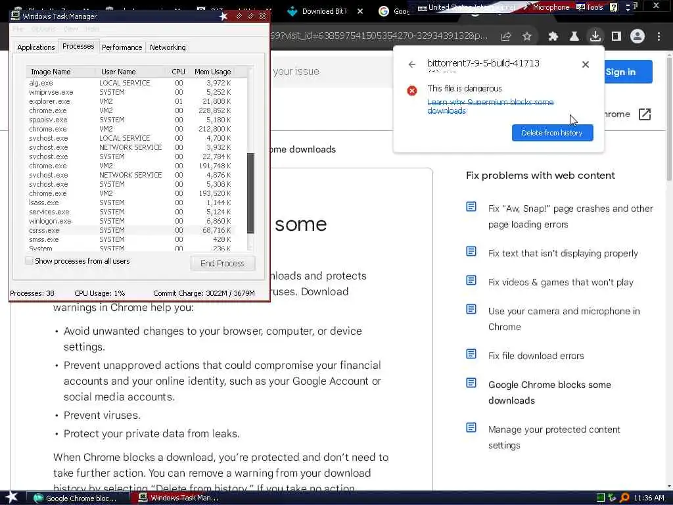This screenshot has width=673, height=505.
Task: Open the profile avatar icon
Action: click(x=638, y=37)
